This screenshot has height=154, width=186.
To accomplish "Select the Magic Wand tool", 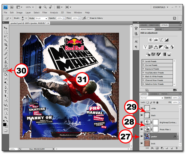I will click(x=5, y=41).
